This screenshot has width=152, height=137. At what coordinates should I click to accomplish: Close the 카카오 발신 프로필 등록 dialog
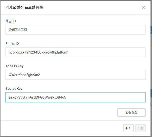(x=143, y=8)
